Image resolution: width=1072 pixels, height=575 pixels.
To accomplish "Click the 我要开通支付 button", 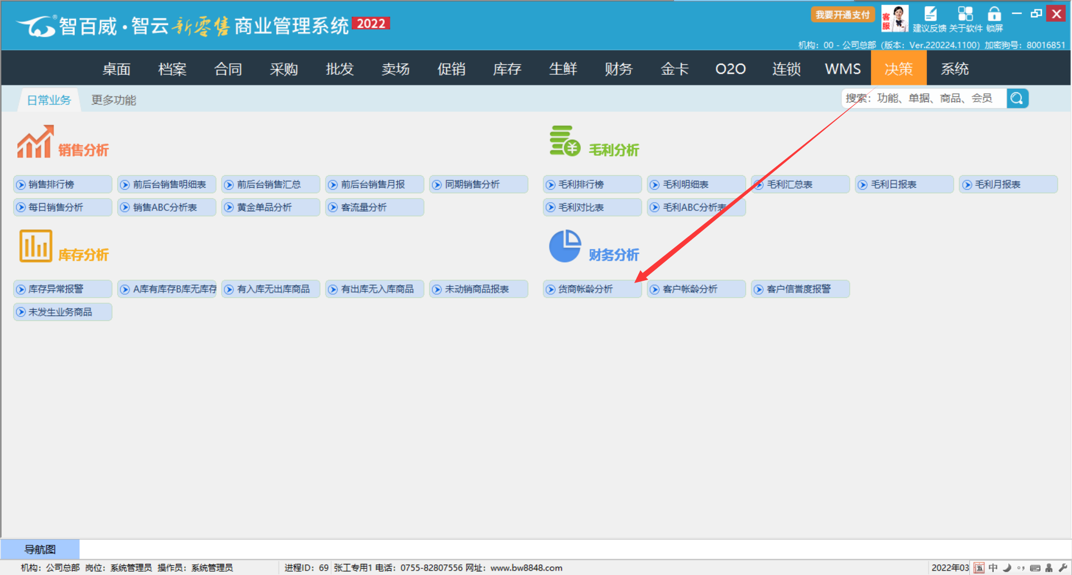I will 843,15.
